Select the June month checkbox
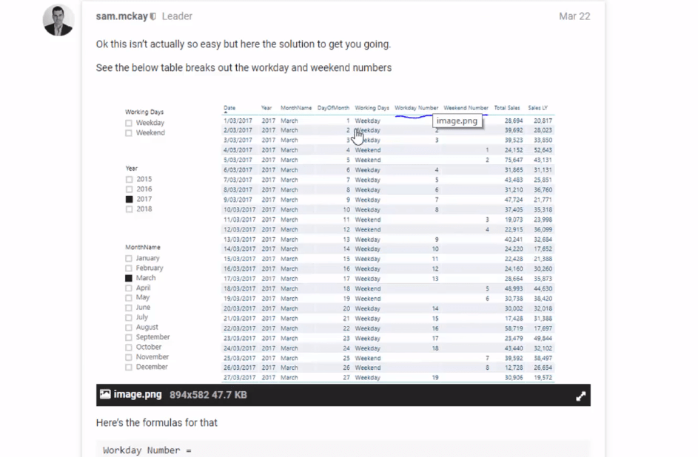Viewport: 698px width, 457px height. pyautogui.click(x=129, y=308)
